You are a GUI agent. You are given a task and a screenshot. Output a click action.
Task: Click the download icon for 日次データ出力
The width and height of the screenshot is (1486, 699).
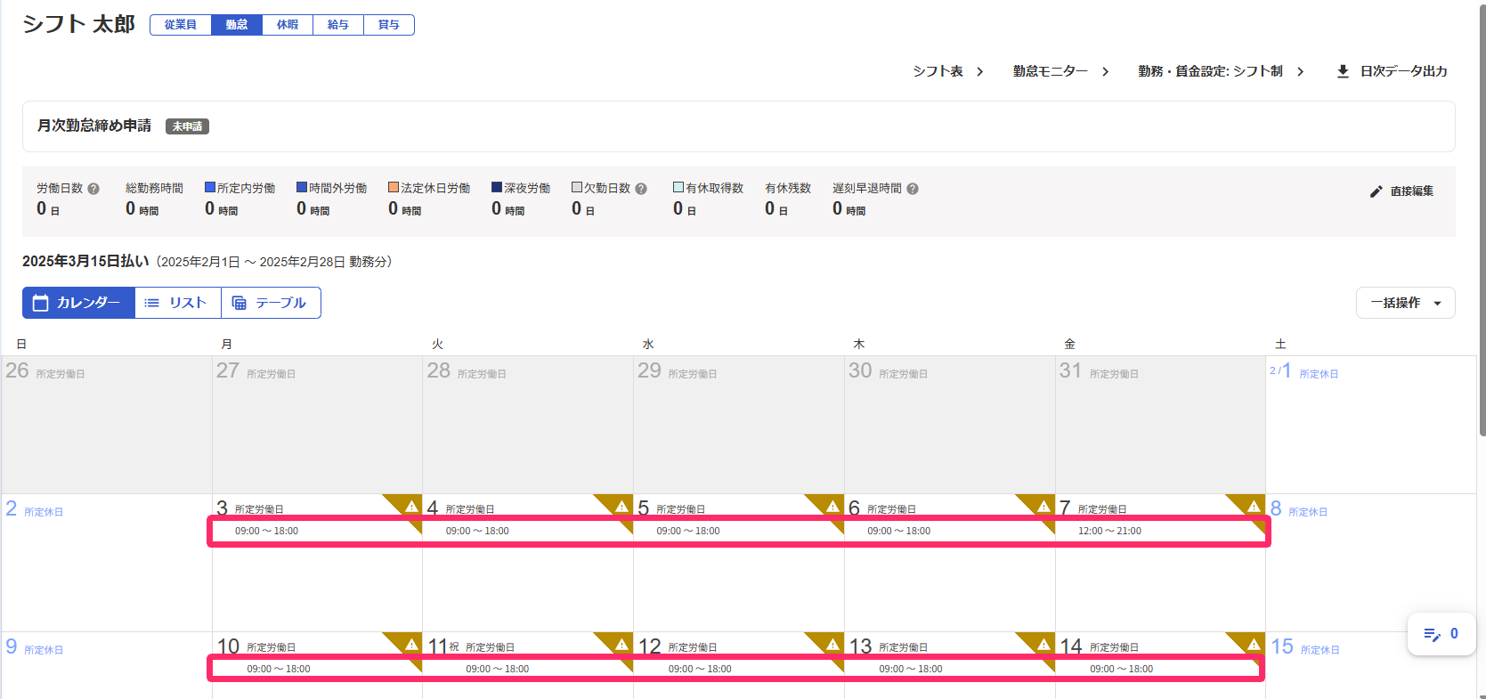tap(1343, 71)
